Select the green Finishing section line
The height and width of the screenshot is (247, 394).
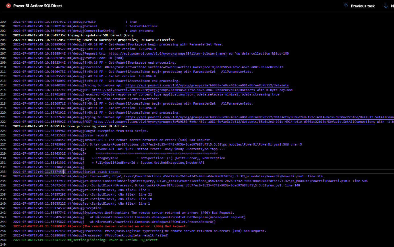point(85,240)
